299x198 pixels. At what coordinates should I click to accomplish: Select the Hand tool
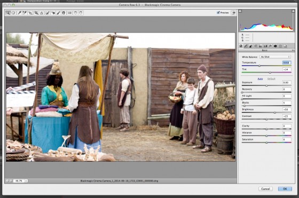coord(13,13)
